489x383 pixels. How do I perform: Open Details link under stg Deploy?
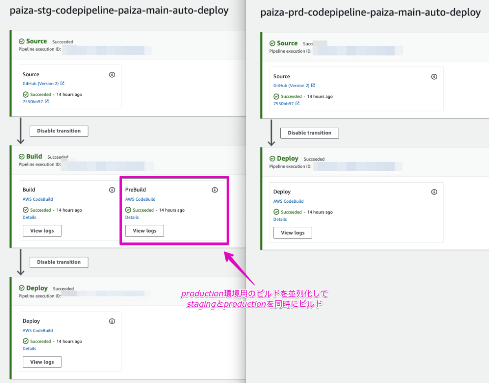[x=29, y=349]
